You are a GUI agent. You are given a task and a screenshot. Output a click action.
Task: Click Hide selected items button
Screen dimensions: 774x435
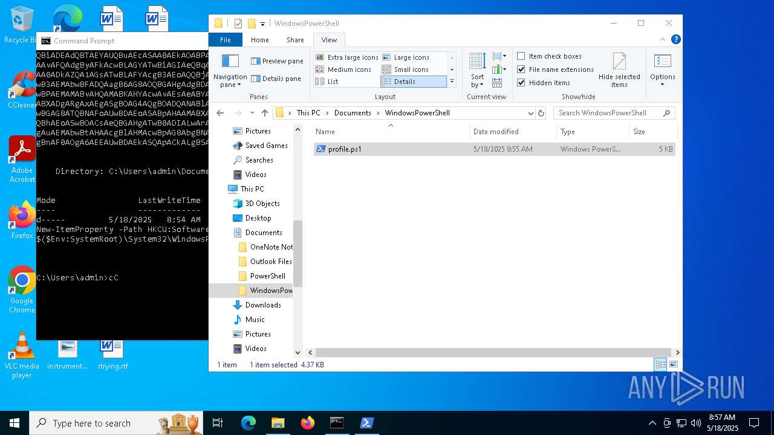(x=619, y=70)
